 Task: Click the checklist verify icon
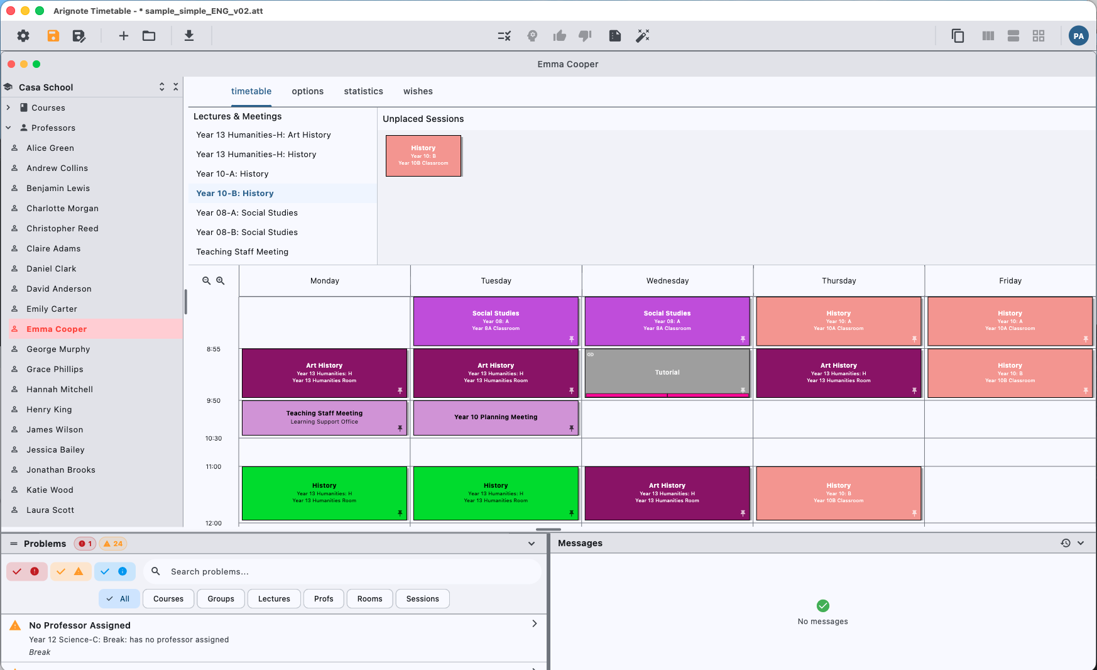click(505, 36)
